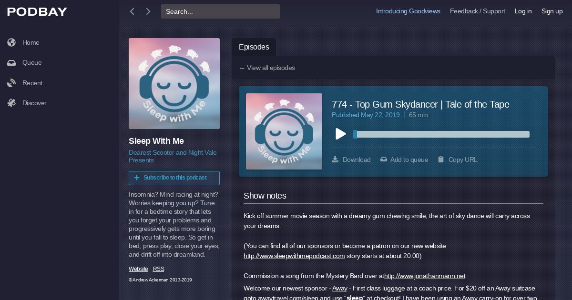Select the Discover label in sidebar
The width and height of the screenshot is (572, 300).
(34, 103)
